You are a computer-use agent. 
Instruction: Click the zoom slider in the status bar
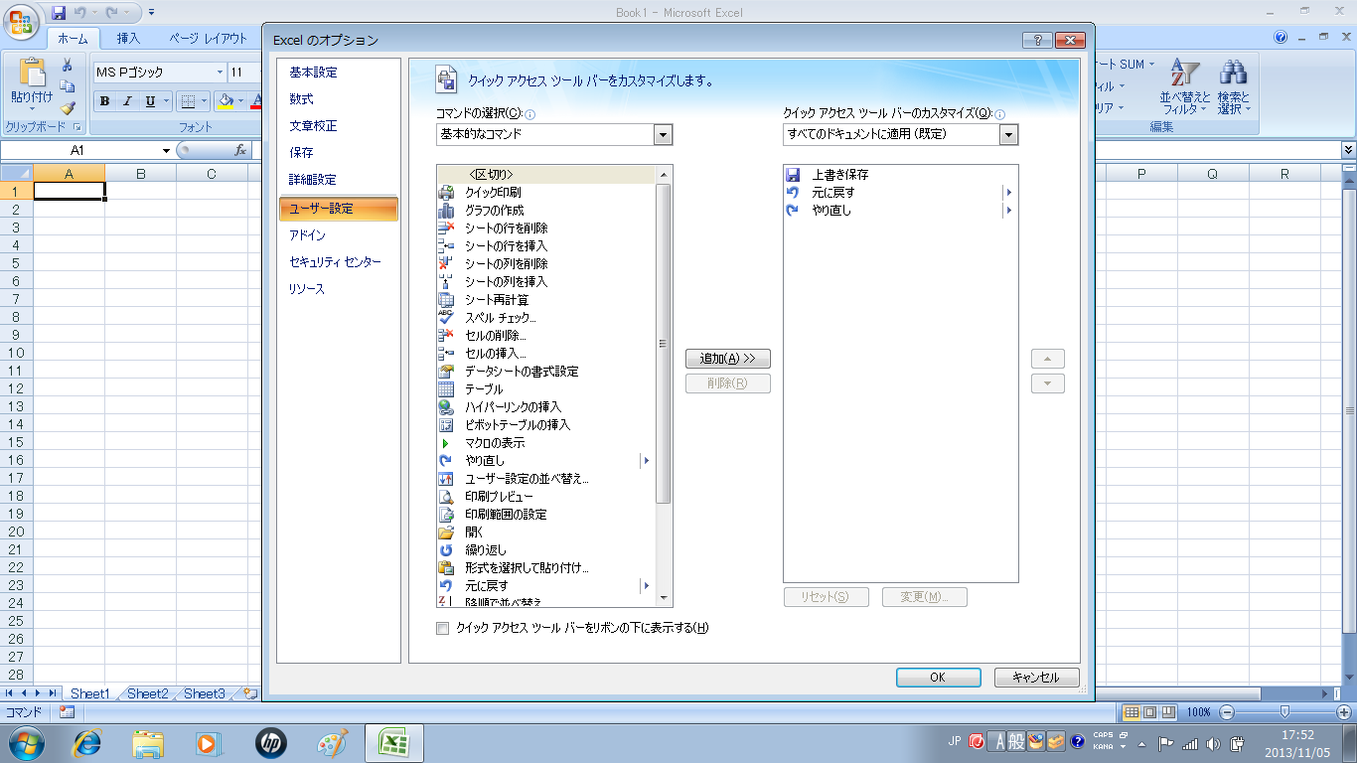click(1284, 712)
